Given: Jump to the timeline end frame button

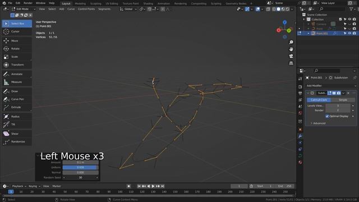Looking at the screenshot, I should (x=163, y=186).
